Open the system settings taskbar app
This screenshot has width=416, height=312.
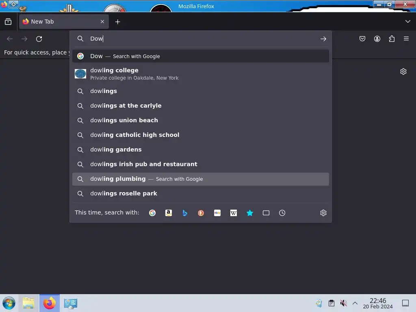(71, 303)
